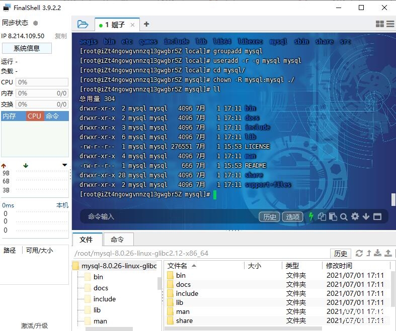Select docs folder in directory tree

(97, 288)
